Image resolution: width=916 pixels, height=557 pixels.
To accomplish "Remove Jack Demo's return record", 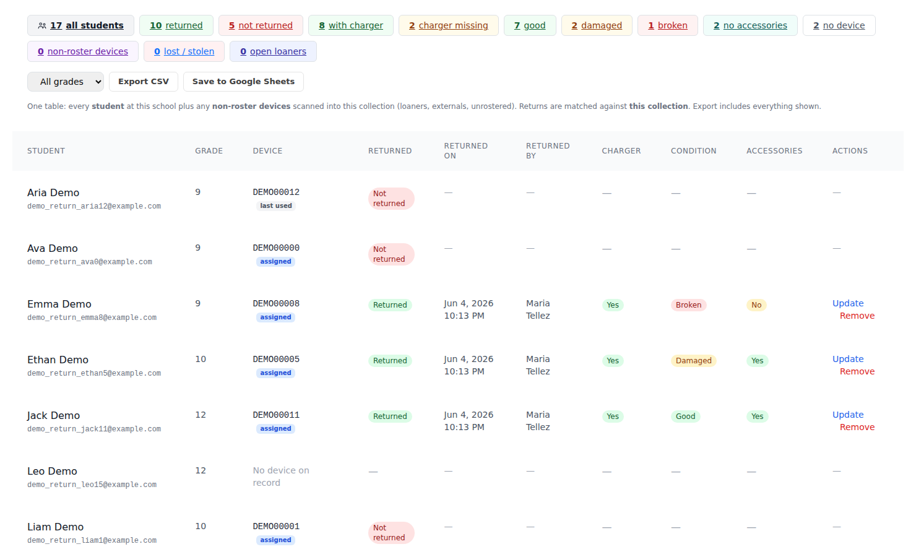I will pos(857,427).
